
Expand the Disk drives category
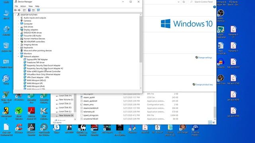tap(18, 27)
